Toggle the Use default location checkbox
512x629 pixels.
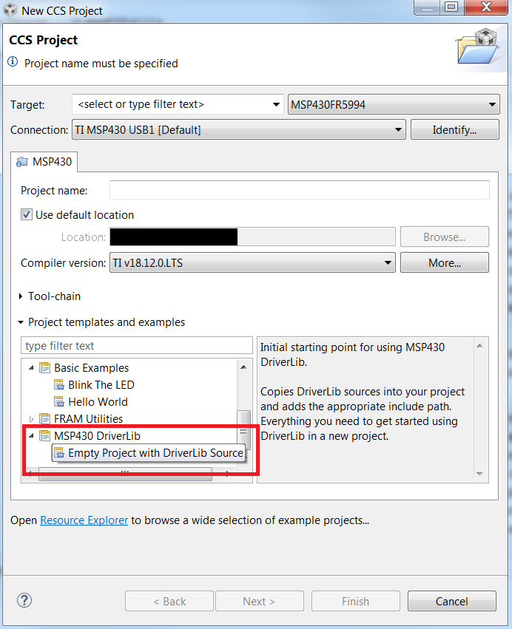[x=27, y=215]
